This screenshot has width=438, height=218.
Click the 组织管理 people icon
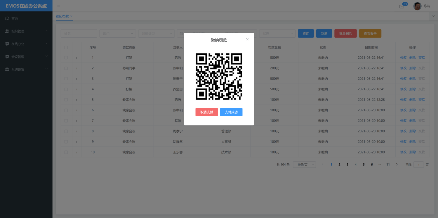click(7, 31)
